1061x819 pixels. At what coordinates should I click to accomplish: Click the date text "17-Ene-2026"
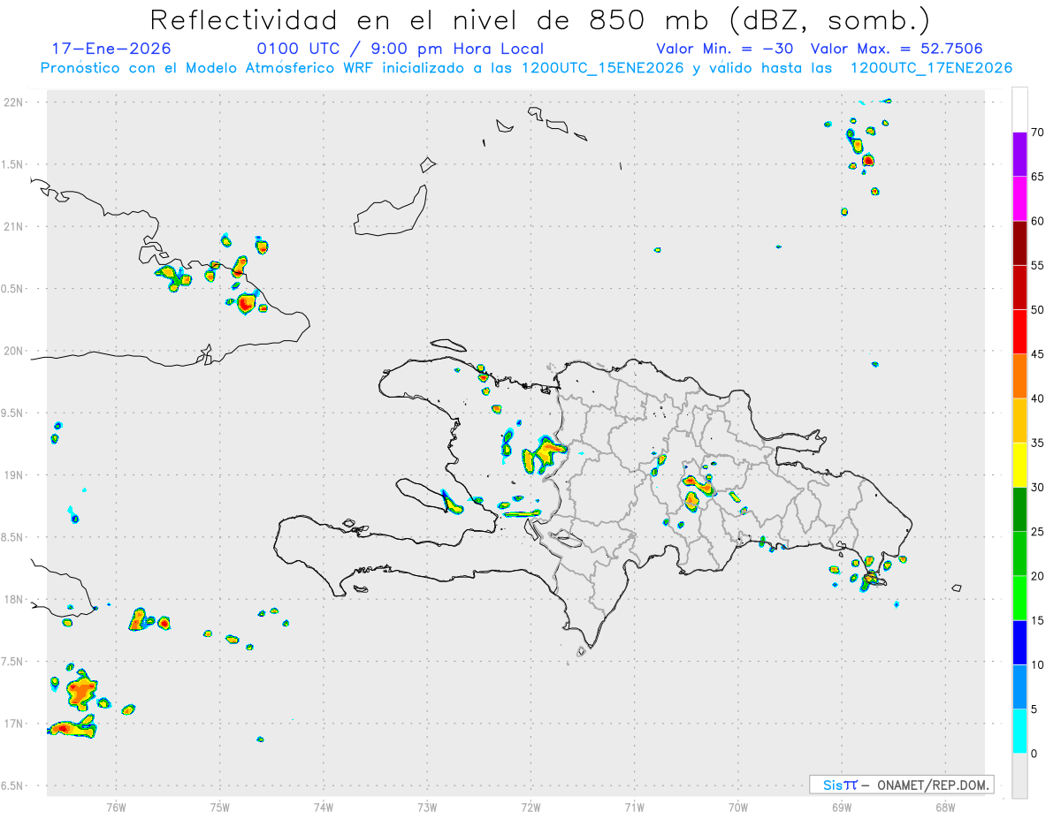(x=111, y=49)
